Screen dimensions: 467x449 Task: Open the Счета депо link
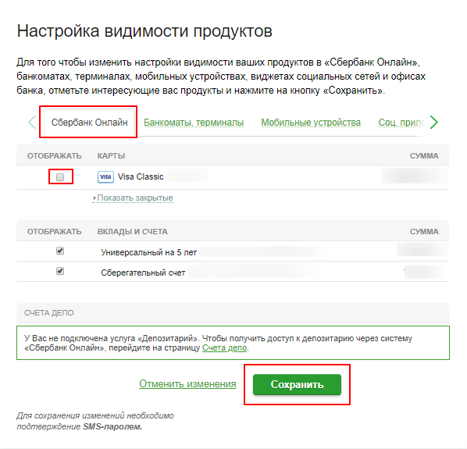225,347
